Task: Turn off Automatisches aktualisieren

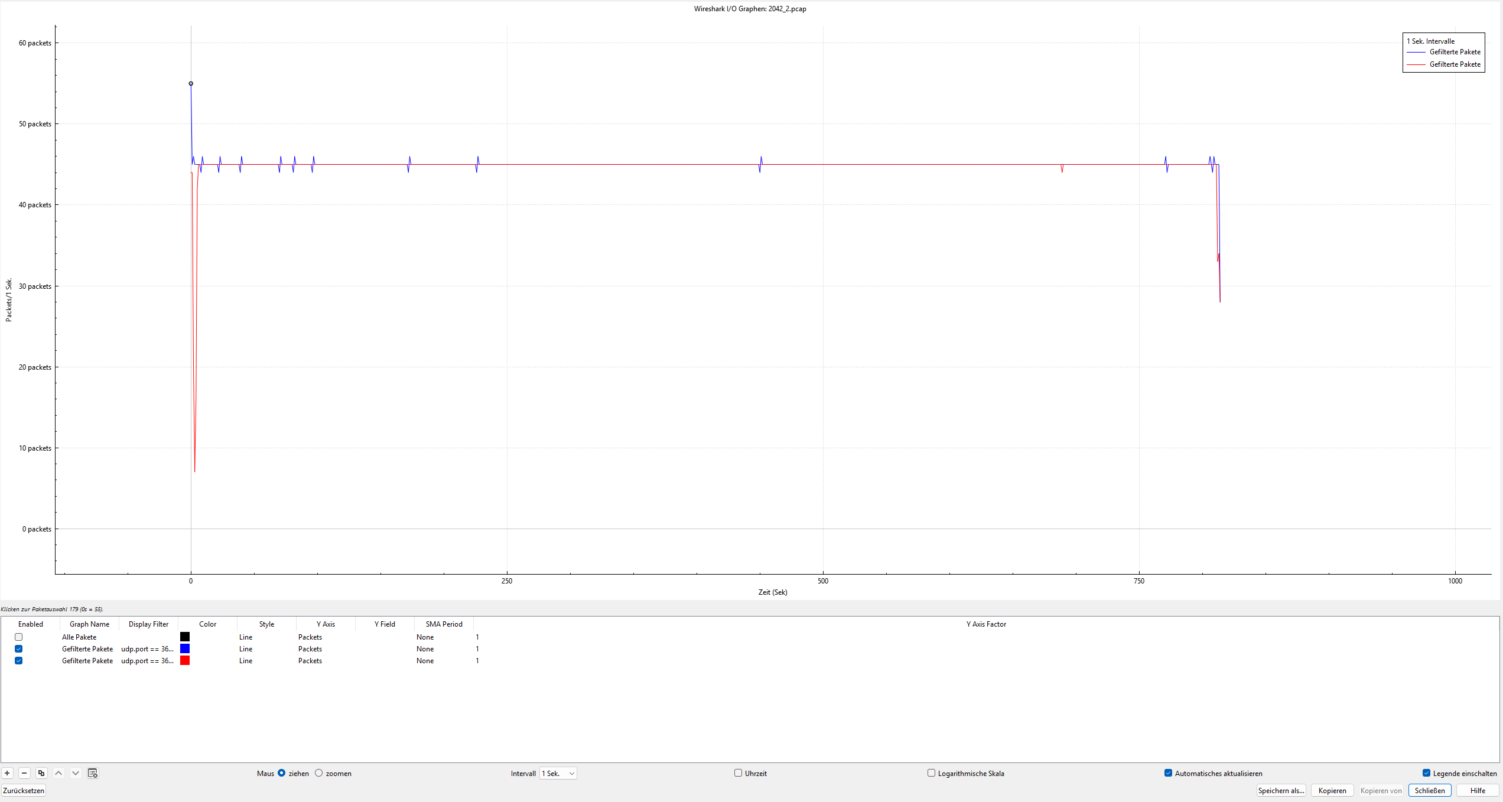Action: click(x=1169, y=773)
